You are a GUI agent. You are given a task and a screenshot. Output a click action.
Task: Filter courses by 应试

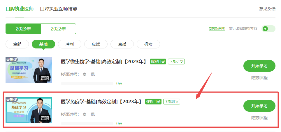pos(96,44)
